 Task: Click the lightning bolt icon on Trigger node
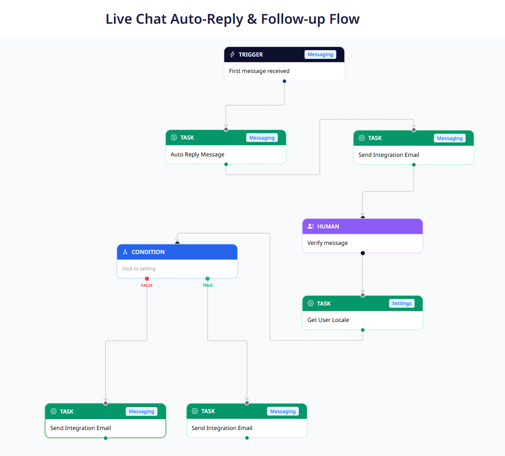(232, 55)
